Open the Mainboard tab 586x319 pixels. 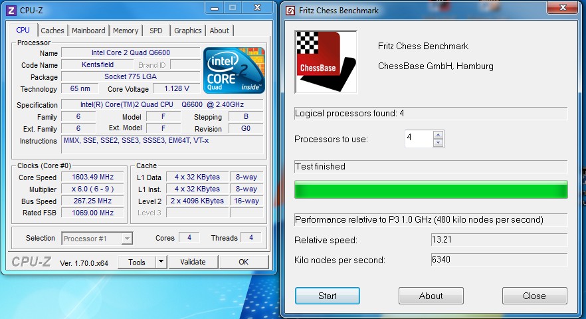pos(88,31)
